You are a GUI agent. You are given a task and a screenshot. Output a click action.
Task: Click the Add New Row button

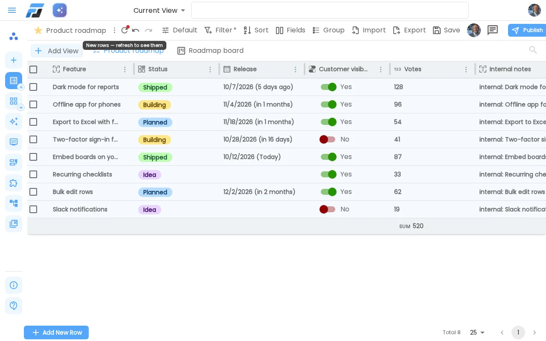(x=56, y=332)
